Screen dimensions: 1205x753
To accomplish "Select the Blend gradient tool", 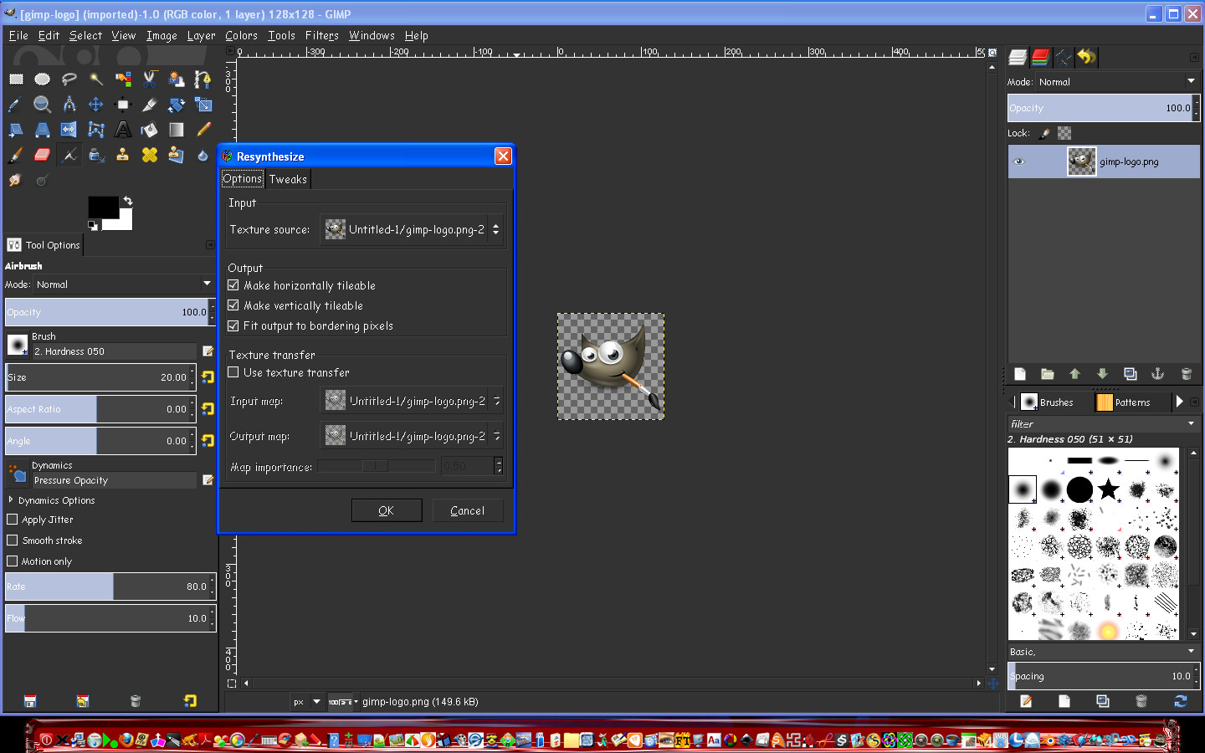I will click(x=177, y=130).
